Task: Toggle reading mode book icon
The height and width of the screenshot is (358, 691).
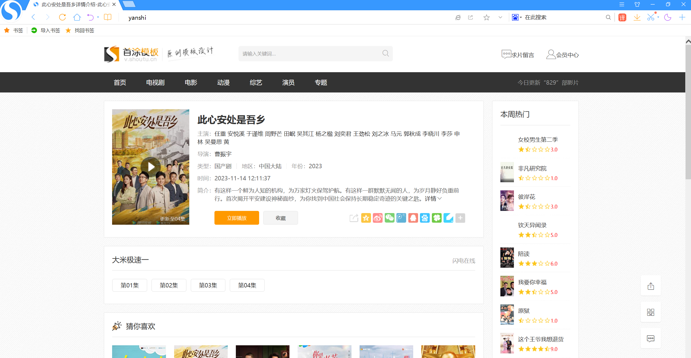Action: [x=107, y=17]
